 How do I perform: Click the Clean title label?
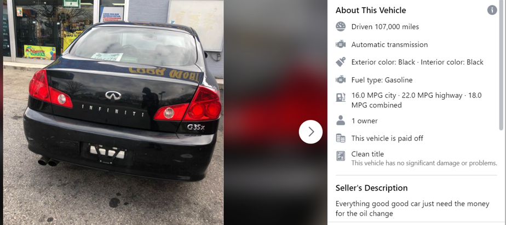pyautogui.click(x=367, y=154)
